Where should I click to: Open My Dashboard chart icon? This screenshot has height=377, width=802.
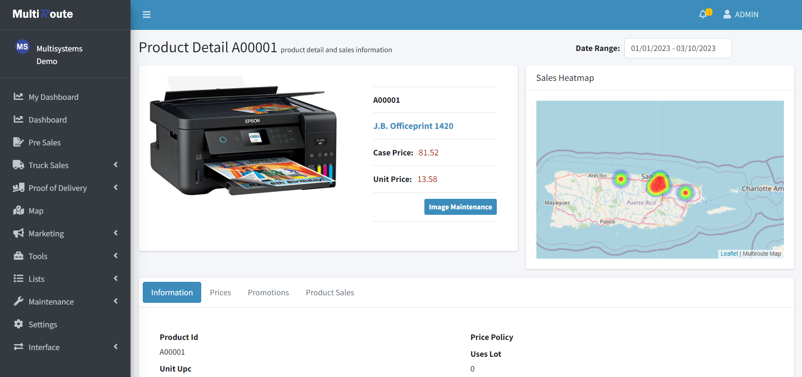coord(18,97)
